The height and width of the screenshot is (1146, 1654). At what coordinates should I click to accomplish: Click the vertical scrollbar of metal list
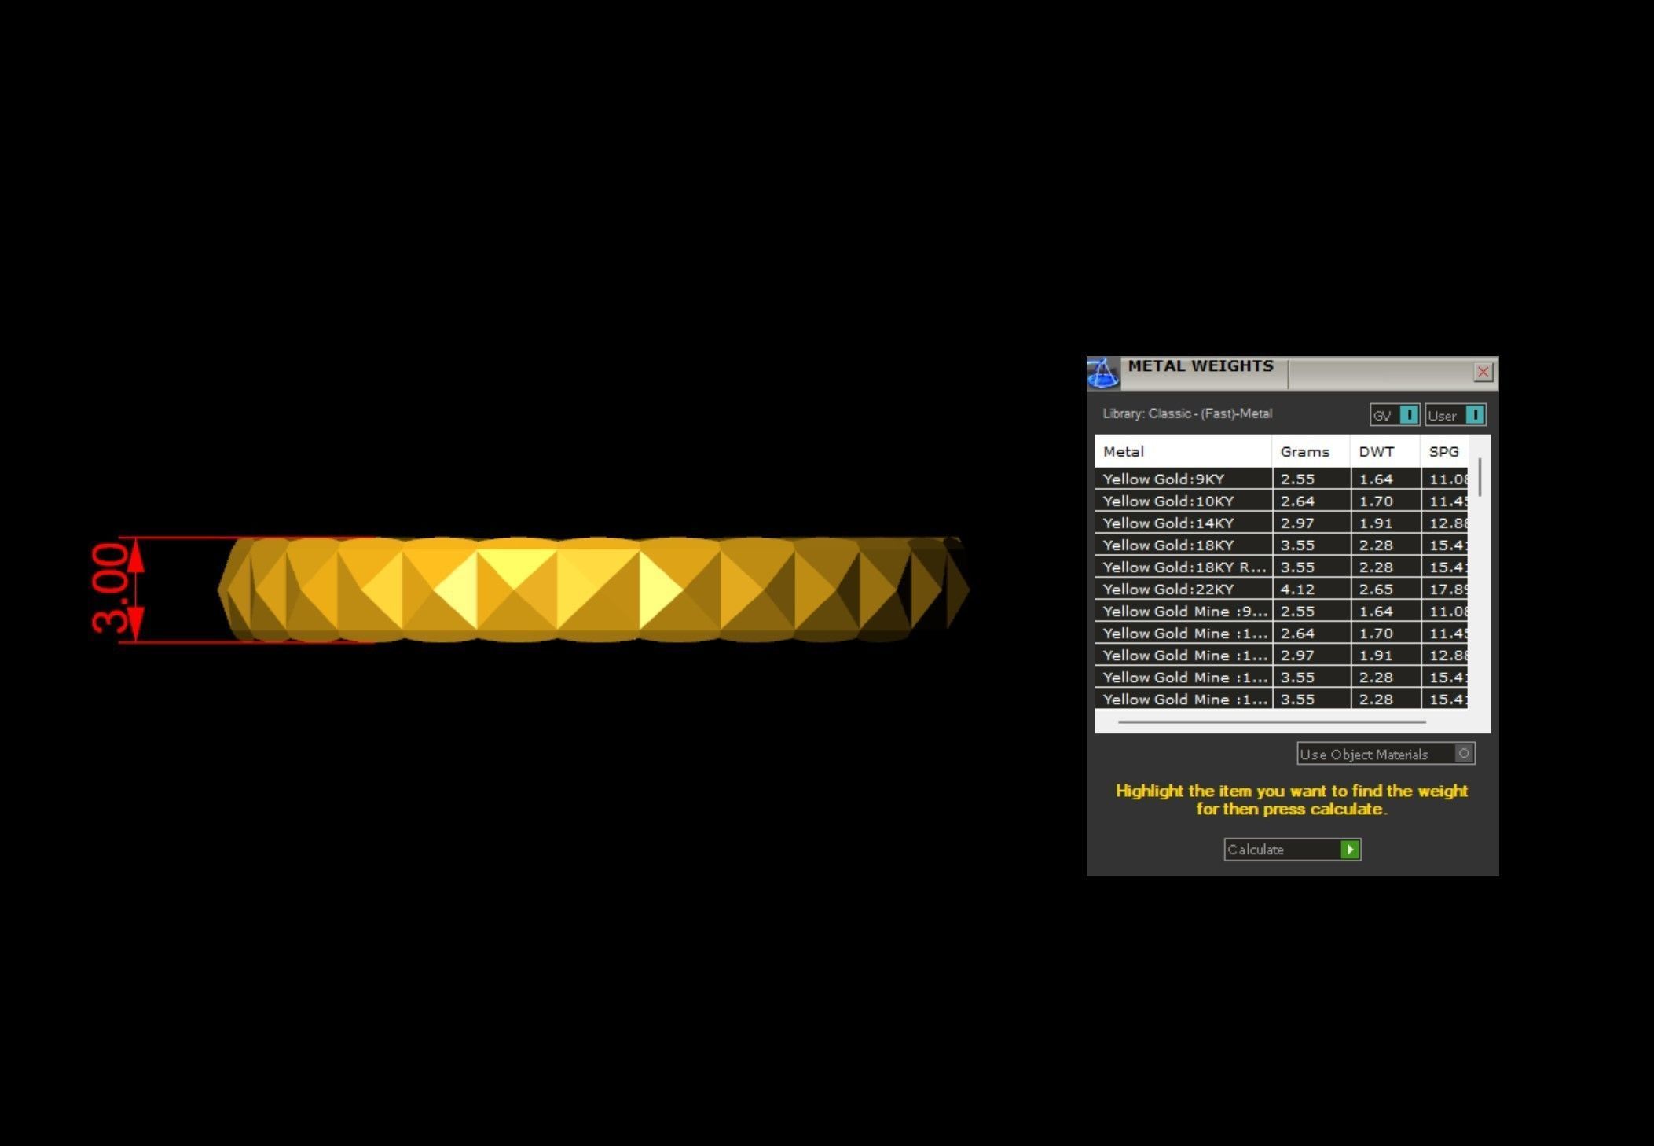(x=1480, y=478)
